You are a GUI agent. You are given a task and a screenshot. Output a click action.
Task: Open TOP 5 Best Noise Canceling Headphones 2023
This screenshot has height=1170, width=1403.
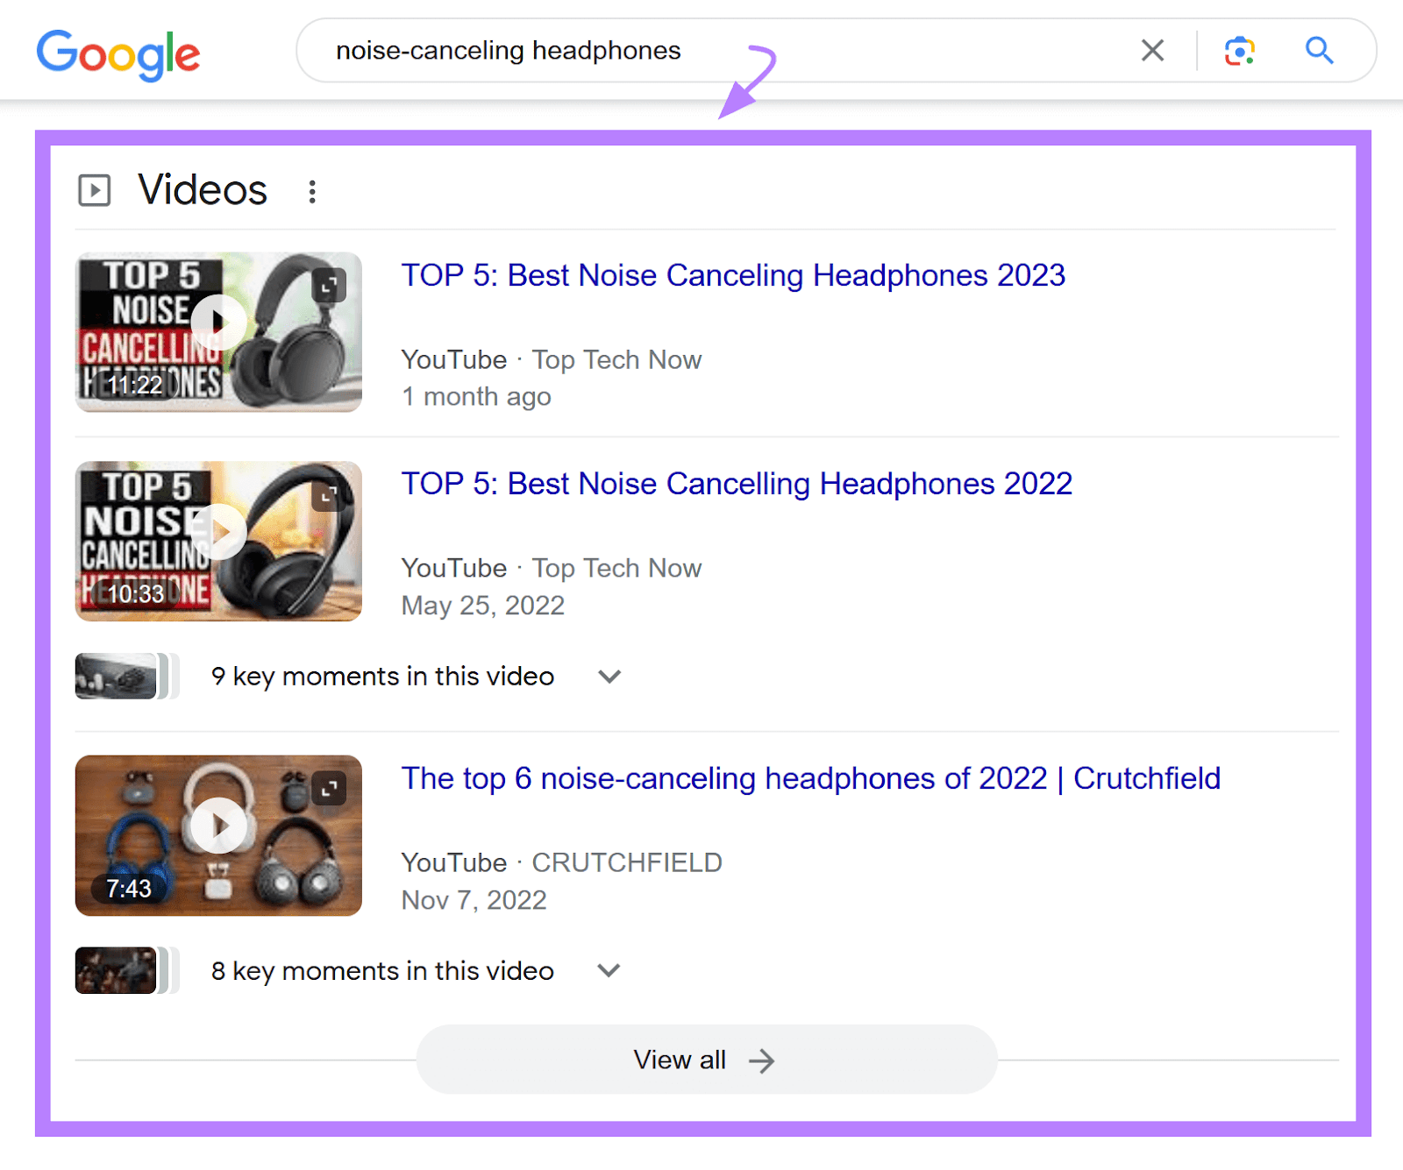click(x=733, y=275)
